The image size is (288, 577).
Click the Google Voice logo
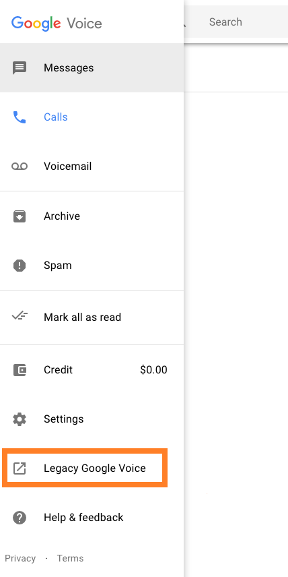pyautogui.click(x=57, y=23)
